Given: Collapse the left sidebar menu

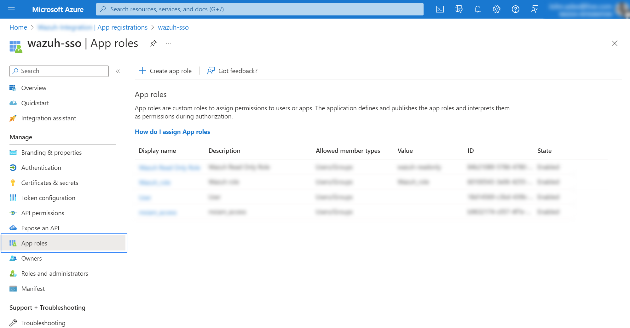Looking at the screenshot, I should tap(118, 71).
